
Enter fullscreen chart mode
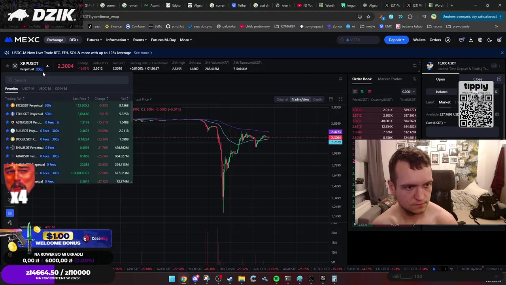pos(340,99)
